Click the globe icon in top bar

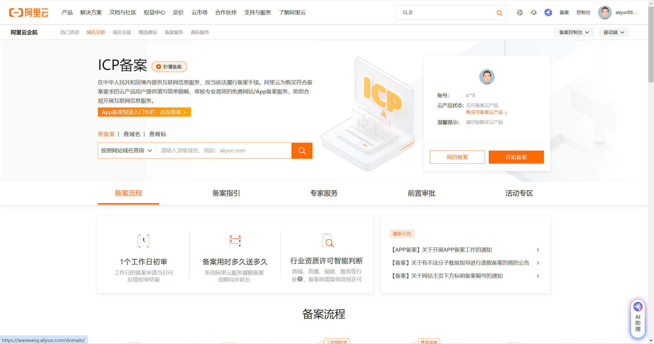tap(520, 13)
